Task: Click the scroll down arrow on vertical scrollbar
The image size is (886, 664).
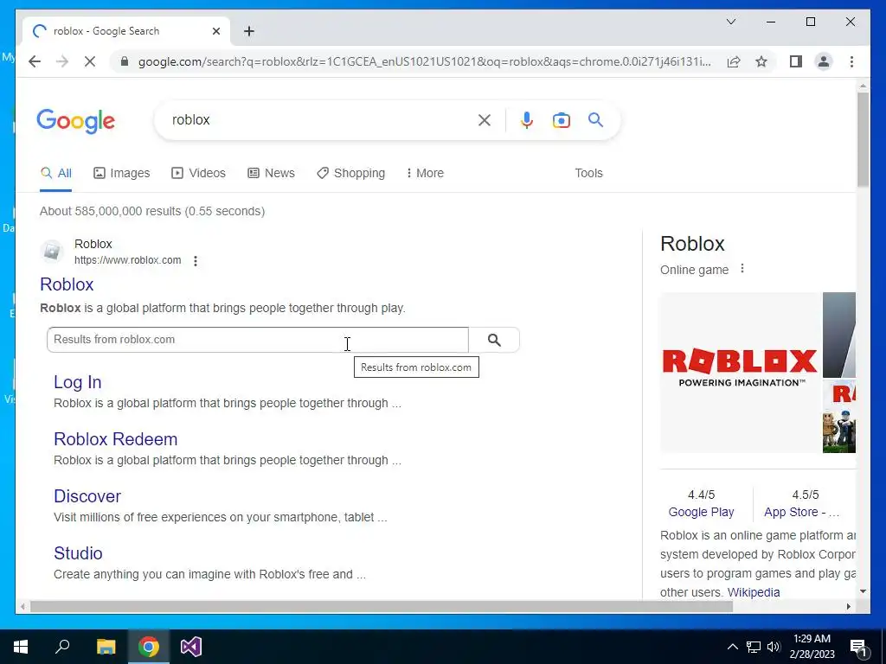Action: 863,591
